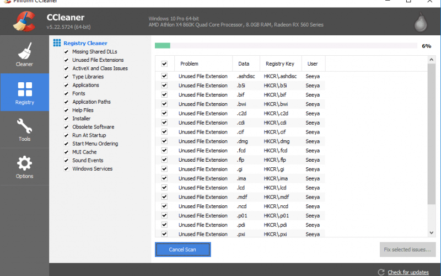Select the HKCR\.cdi registry key cell
Screen dimensions: 441x276
[275, 123]
